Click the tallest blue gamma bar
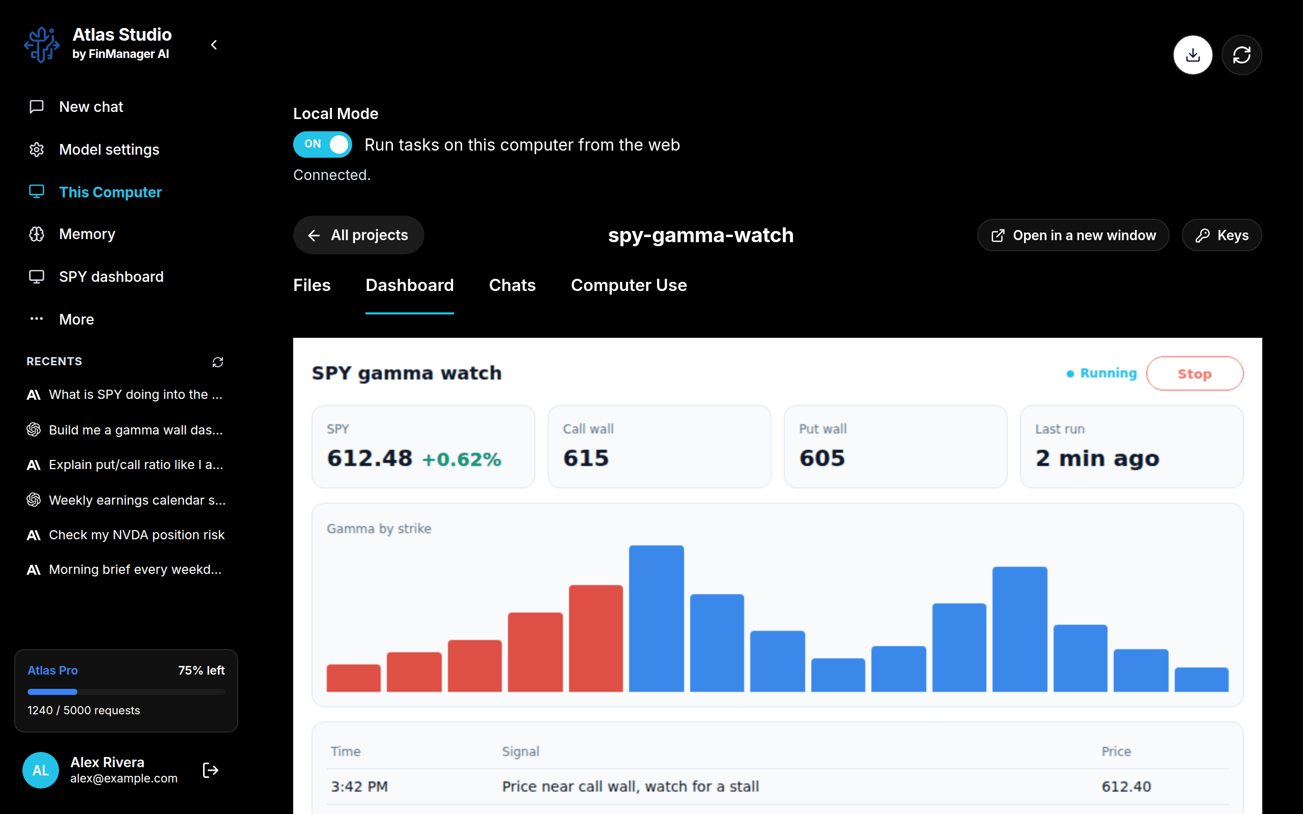This screenshot has height=814, width=1303. click(x=657, y=619)
